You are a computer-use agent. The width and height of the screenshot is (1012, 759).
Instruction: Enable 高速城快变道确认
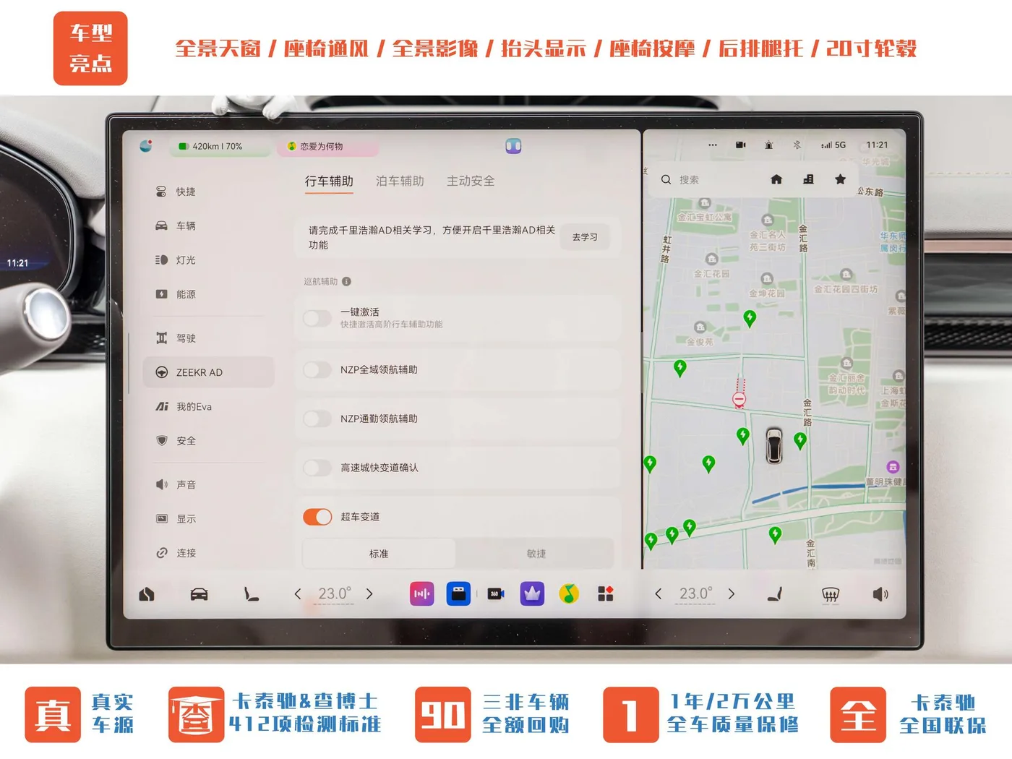point(317,468)
